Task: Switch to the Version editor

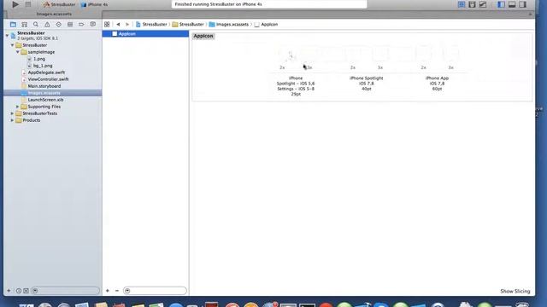Action: click(483, 4)
